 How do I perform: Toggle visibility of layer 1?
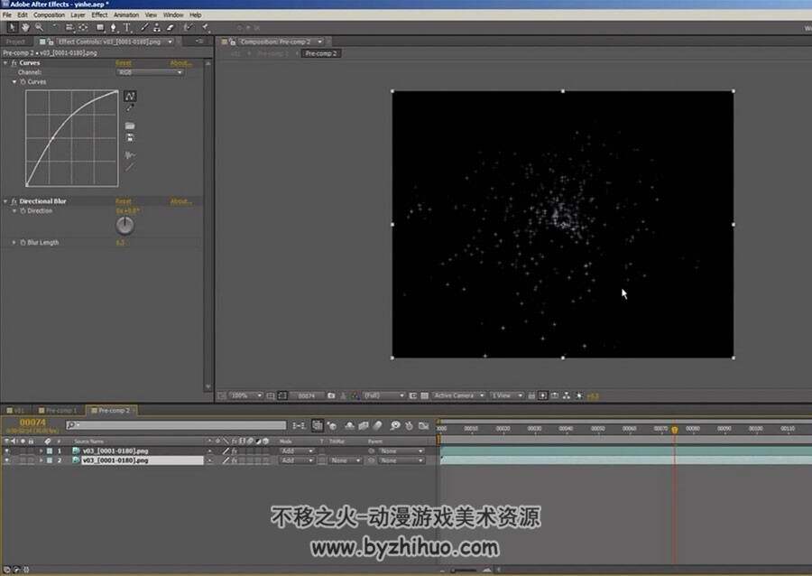6,451
